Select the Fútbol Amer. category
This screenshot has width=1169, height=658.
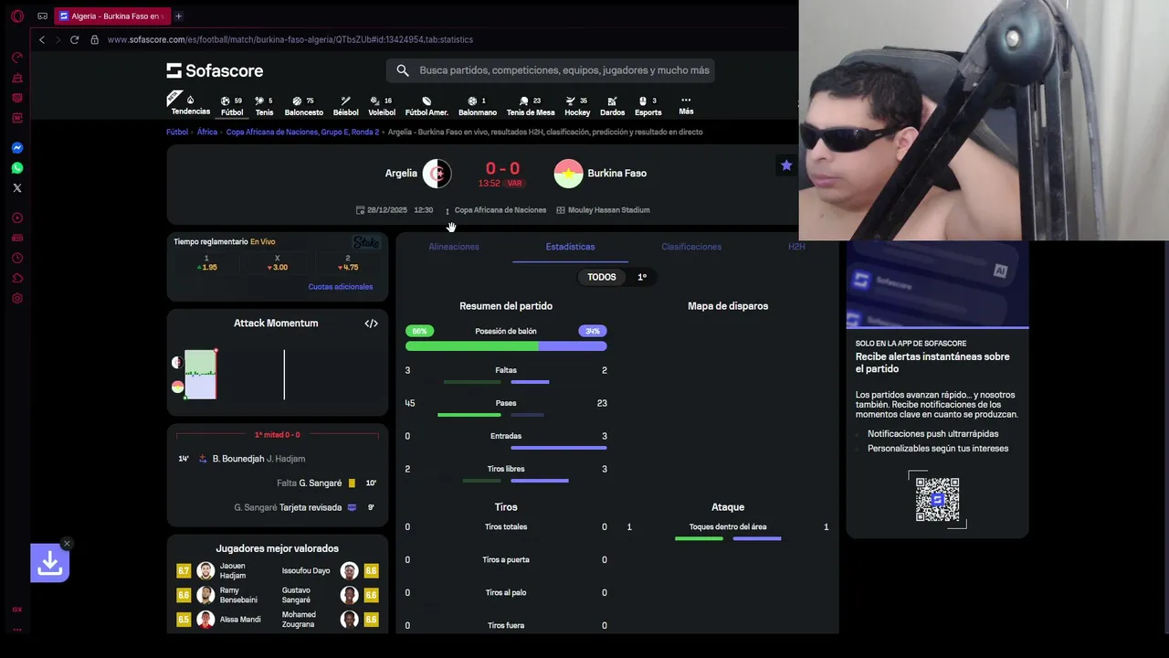coord(427,106)
